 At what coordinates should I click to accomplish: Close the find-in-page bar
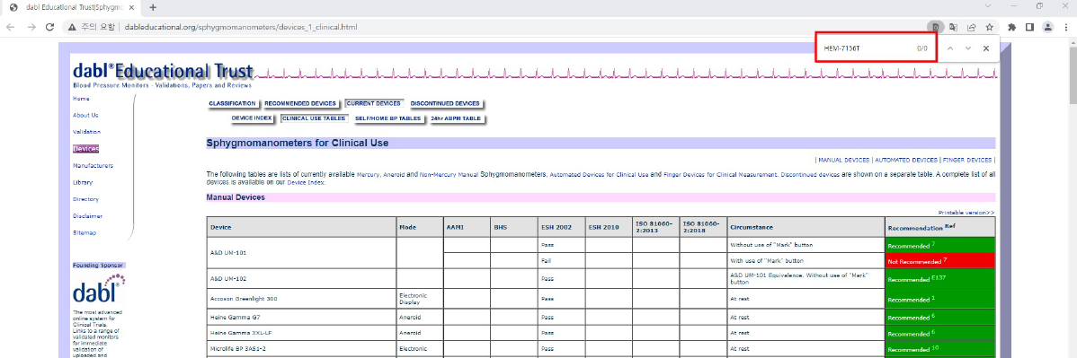pos(985,48)
